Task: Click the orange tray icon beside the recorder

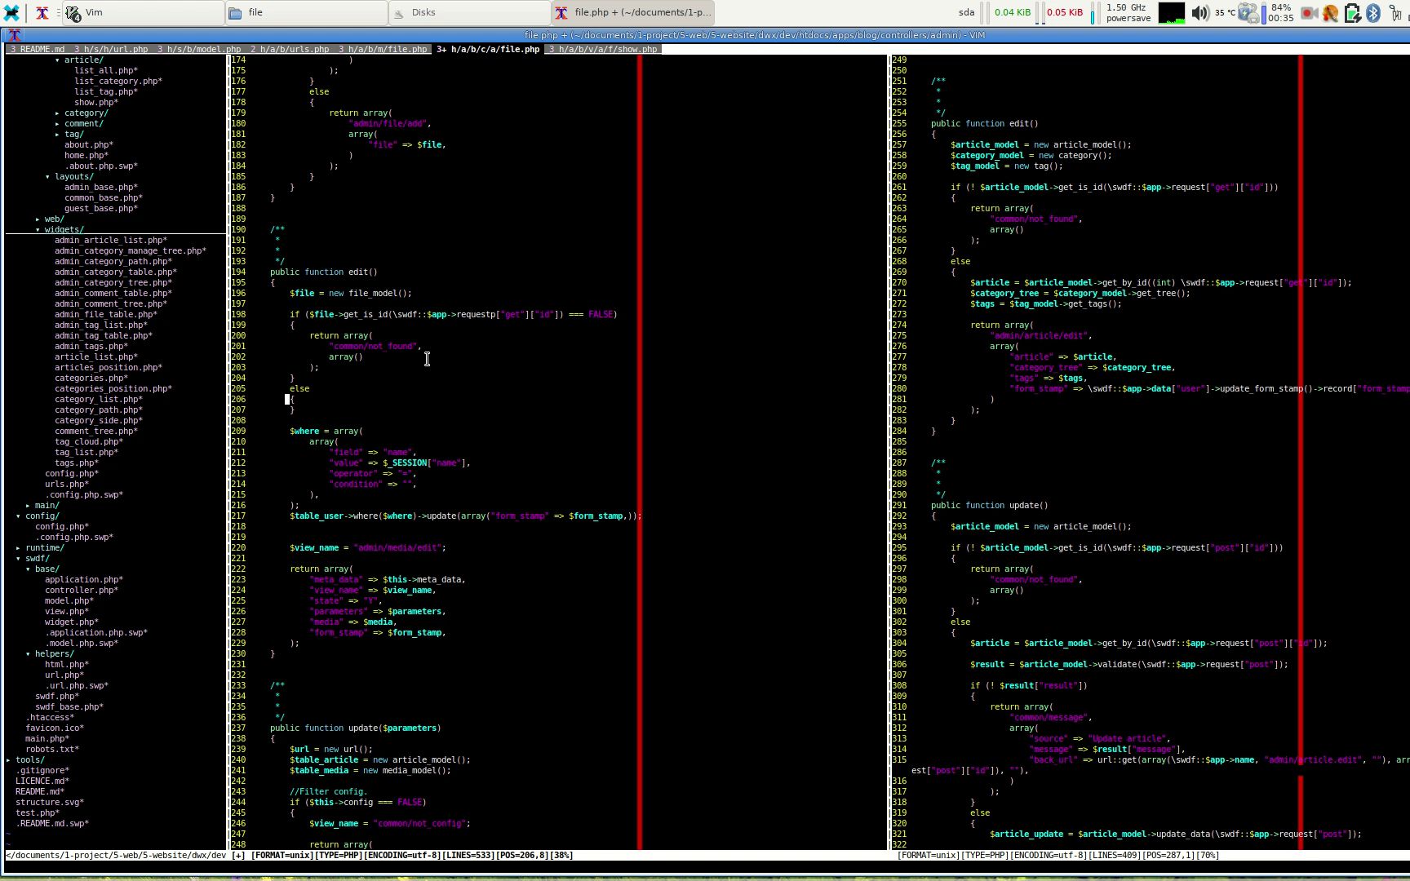Action: tap(1331, 12)
